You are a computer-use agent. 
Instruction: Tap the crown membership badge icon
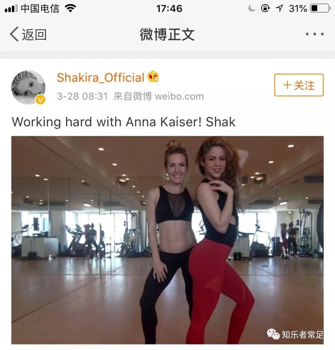(x=153, y=77)
